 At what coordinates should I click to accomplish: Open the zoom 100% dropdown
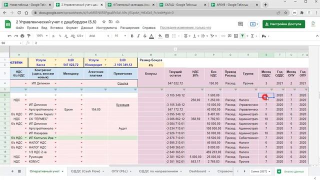[41, 35]
